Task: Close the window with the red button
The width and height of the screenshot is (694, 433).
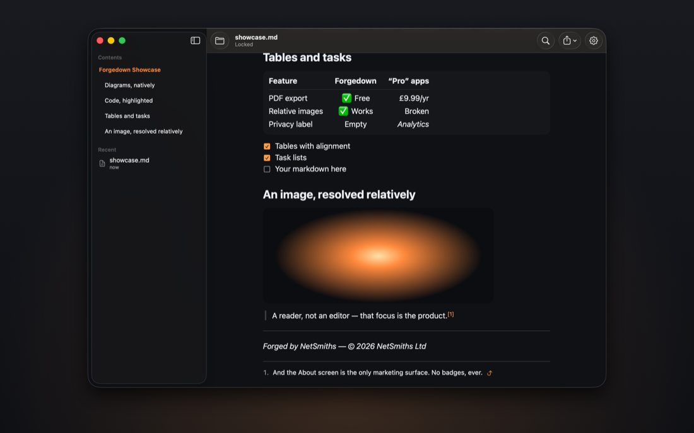Action: [x=100, y=41]
